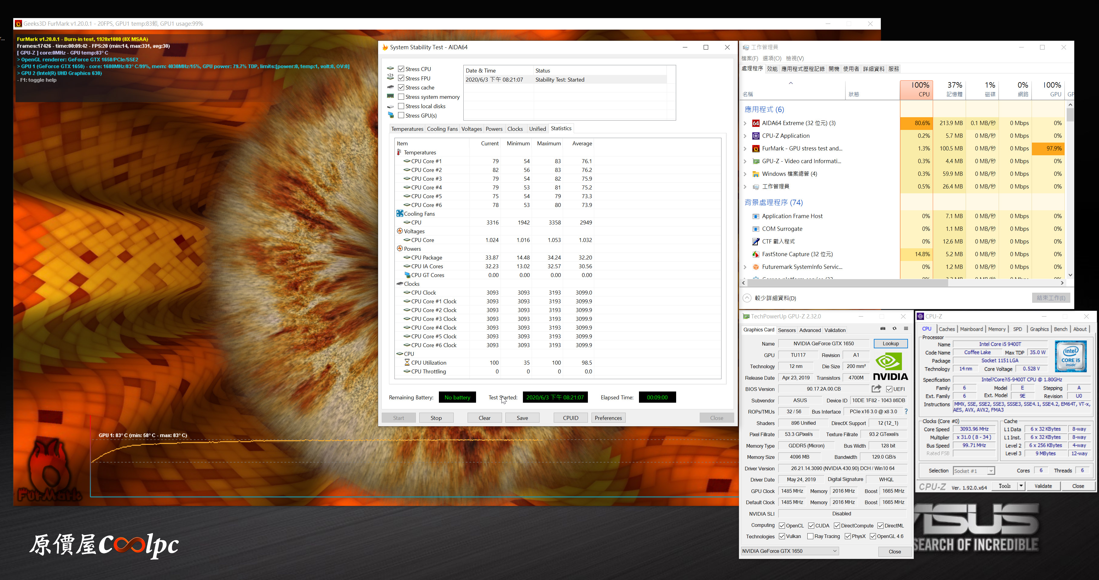The image size is (1099, 580).
Task: Click the GPU-Z refresh icon
Action: coord(894,328)
